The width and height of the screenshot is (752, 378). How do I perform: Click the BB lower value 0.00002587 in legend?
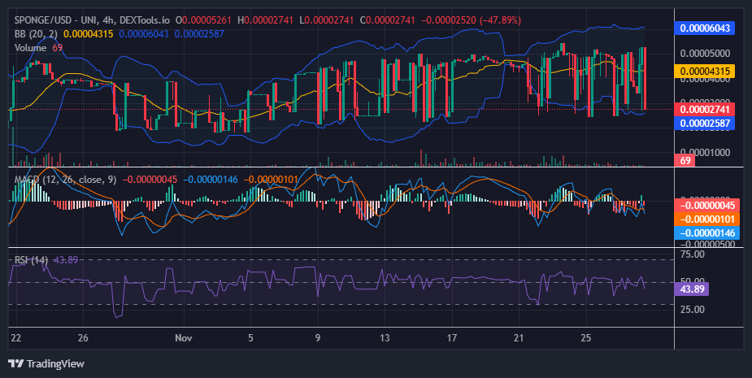click(x=199, y=34)
